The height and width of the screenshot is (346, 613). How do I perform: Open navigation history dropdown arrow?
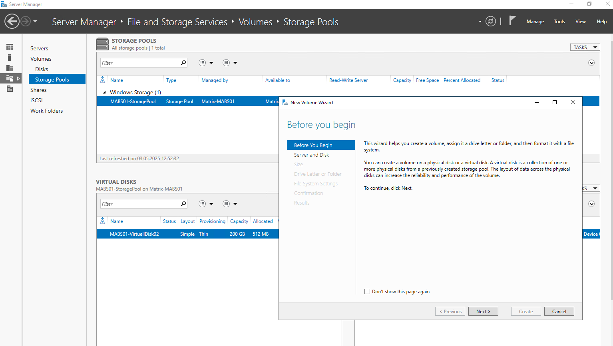tap(35, 21)
